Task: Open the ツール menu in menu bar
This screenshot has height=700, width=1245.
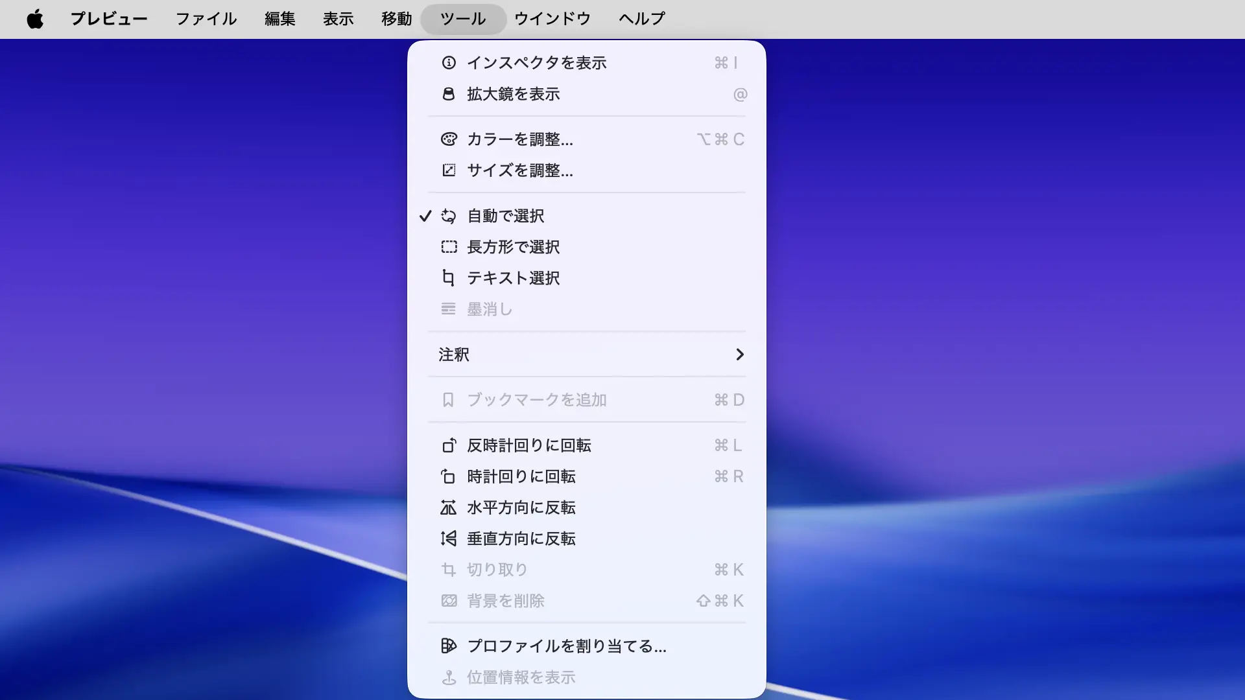Action: (x=463, y=19)
